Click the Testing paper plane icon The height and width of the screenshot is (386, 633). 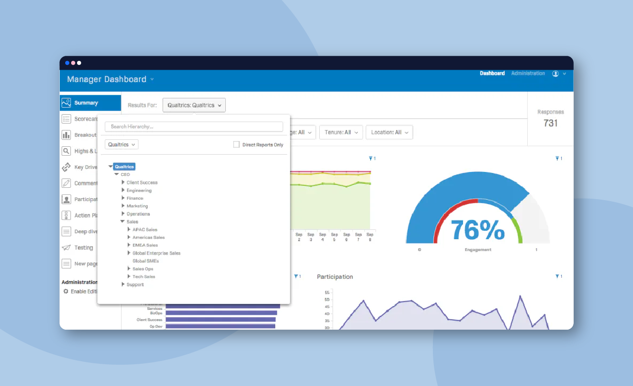coord(66,248)
